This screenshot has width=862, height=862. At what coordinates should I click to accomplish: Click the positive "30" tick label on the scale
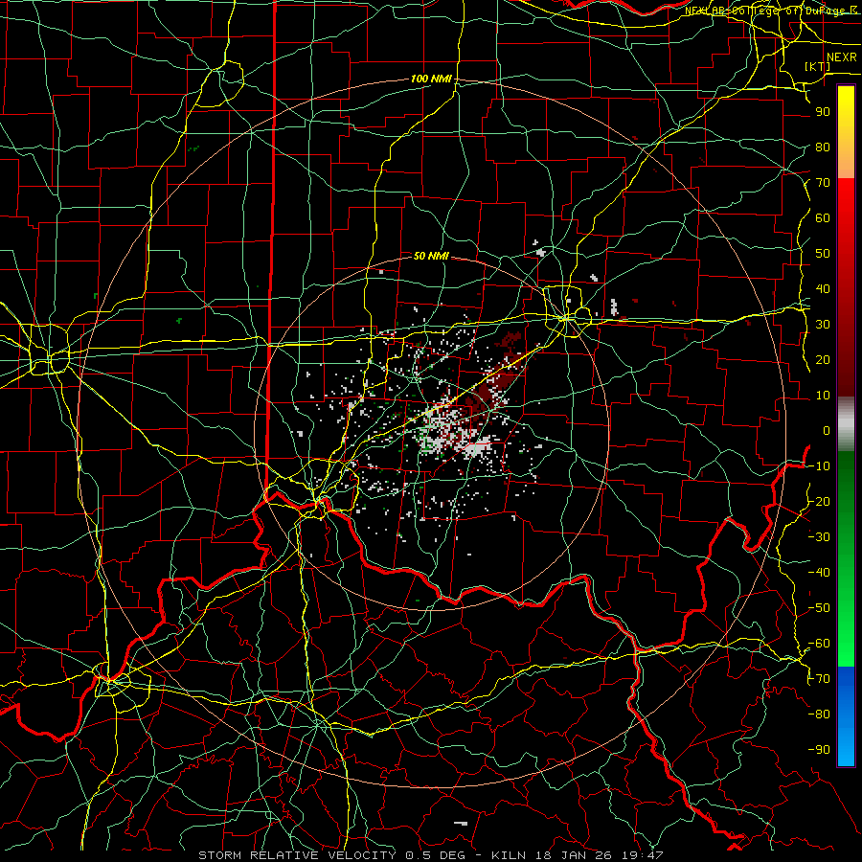[x=823, y=325]
